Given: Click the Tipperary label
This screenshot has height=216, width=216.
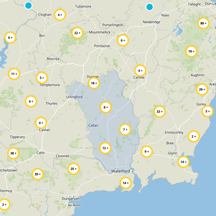Looking at the screenshot, I should [x=17, y=137].
